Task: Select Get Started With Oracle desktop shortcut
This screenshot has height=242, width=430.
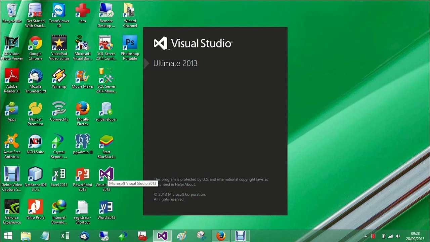Action: click(35, 15)
